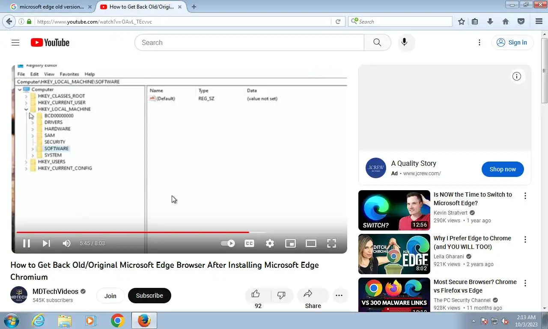This screenshot has height=329, width=548.
Task: Open YouTube settings three-dot menu
Action: [x=479, y=42]
